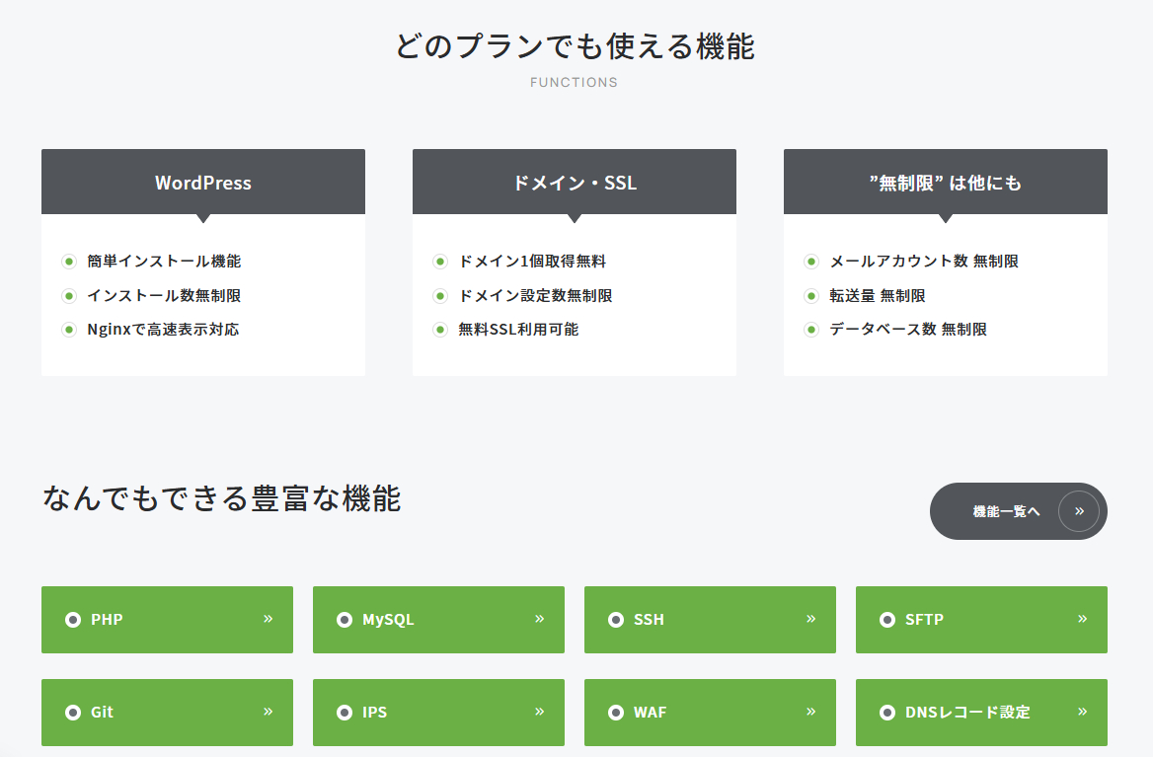Viewport: 1153px width, 757px height.
Task: Click the circle icon beside WAF
Action: pos(615,713)
